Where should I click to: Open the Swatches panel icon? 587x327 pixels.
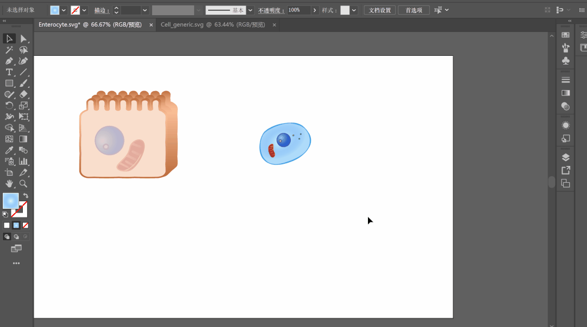tap(565, 35)
